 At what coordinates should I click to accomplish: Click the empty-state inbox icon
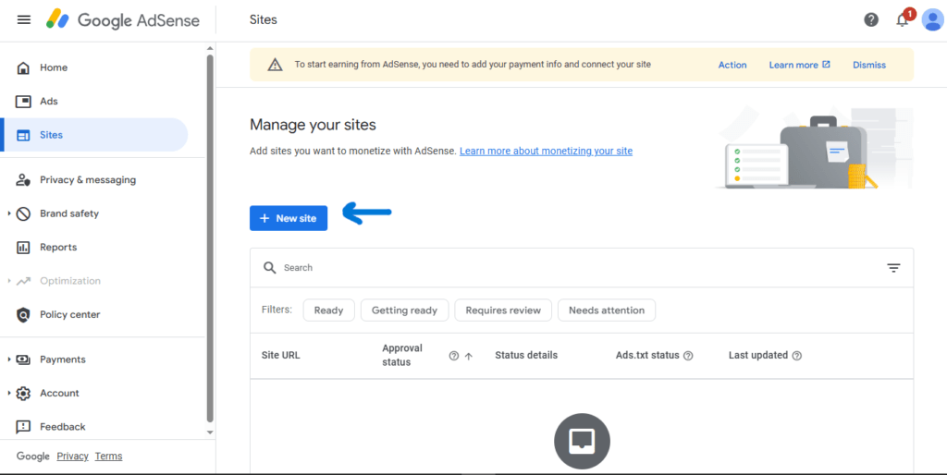[583, 441]
